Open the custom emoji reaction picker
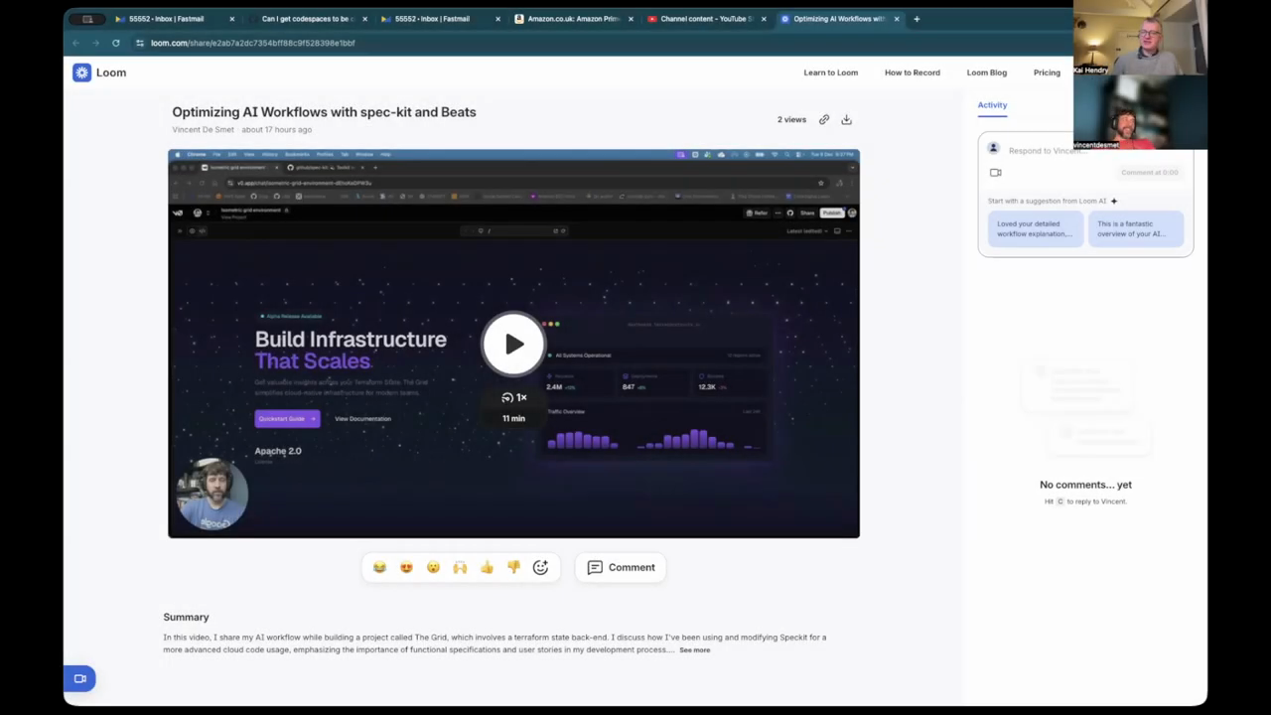Image resolution: width=1271 pixels, height=715 pixels. [x=540, y=567]
